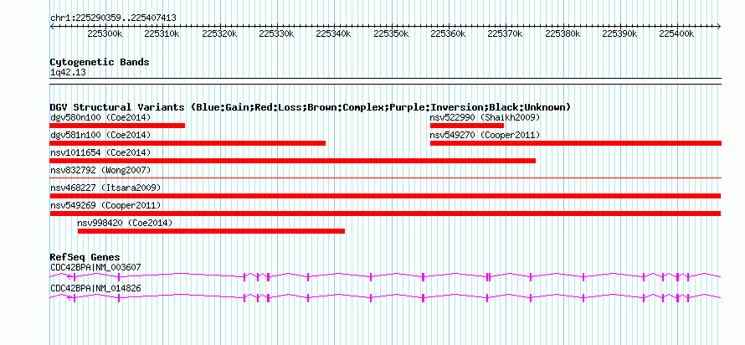Image resolution: width=745 pixels, height=345 pixels.
Task: Click the 225400k ruler tick label
Action: click(677, 33)
